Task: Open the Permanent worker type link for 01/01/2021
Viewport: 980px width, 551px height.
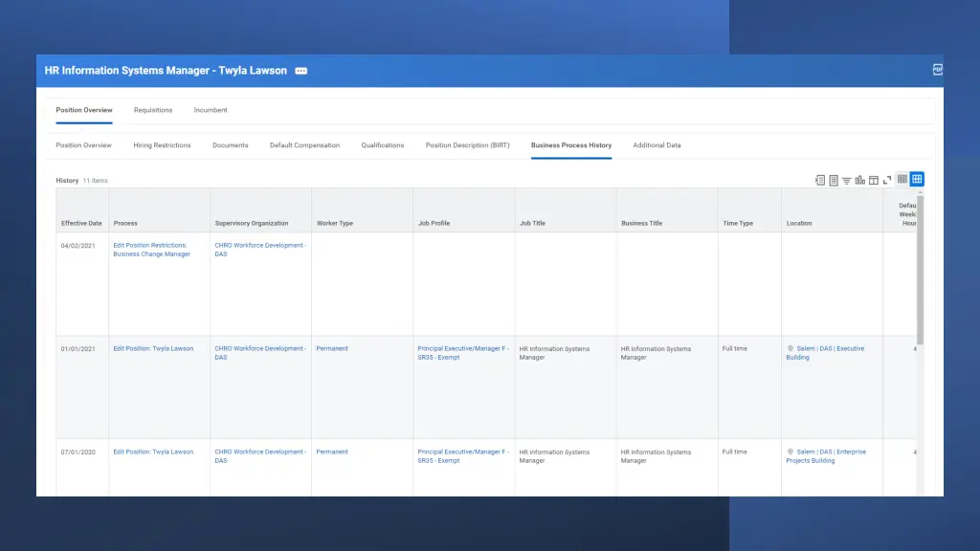Action: [x=332, y=348]
